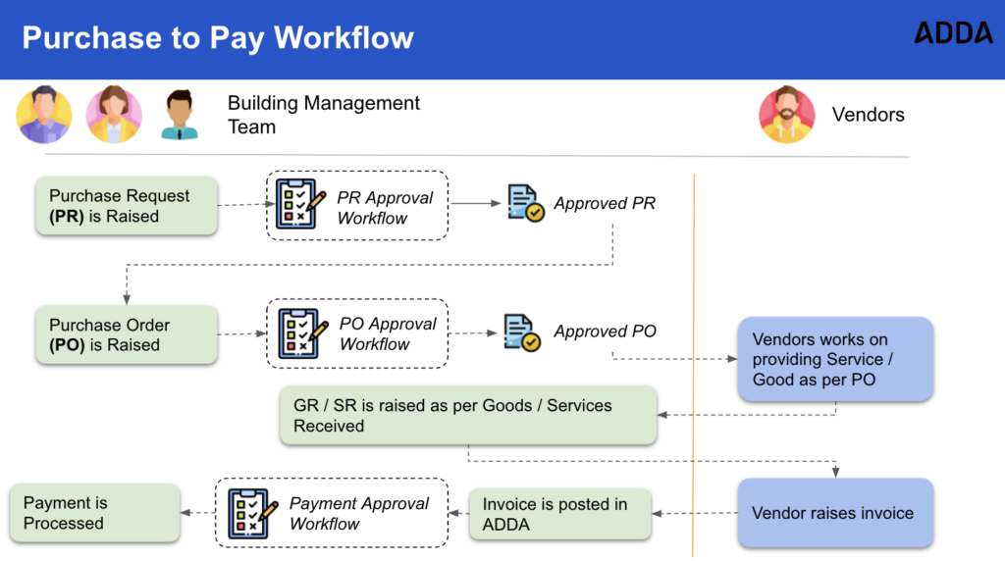Select the Purchase Order (PO) is Raised box
Viewport: 1005px width, 561px height.
pyautogui.click(x=127, y=334)
